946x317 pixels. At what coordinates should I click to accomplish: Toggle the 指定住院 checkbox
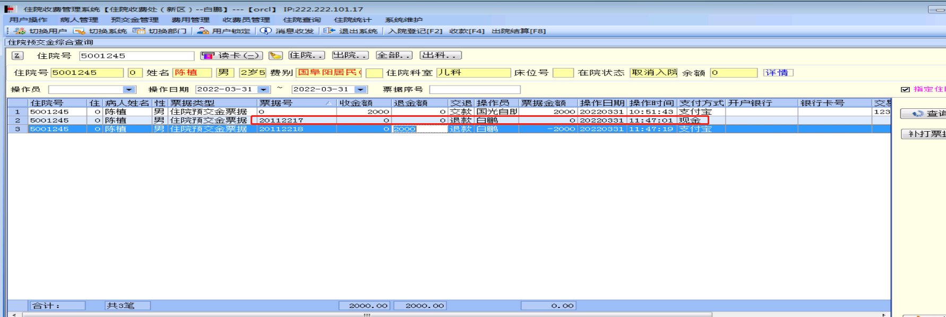[x=905, y=89]
